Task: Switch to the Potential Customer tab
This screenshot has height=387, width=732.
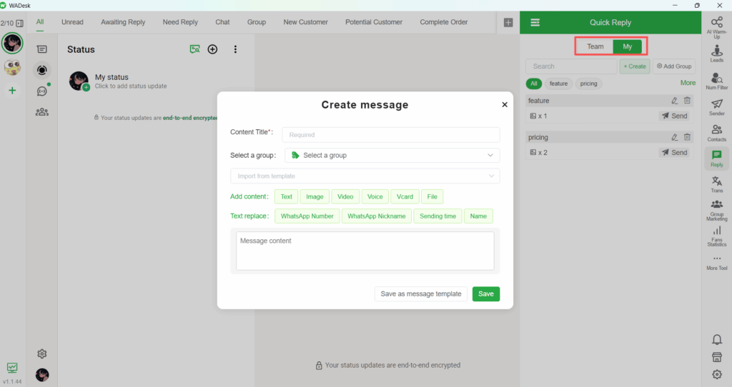Action: click(x=373, y=22)
